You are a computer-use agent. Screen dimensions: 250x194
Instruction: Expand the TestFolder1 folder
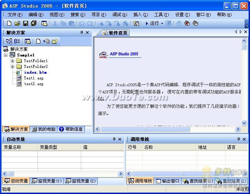(12, 61)
